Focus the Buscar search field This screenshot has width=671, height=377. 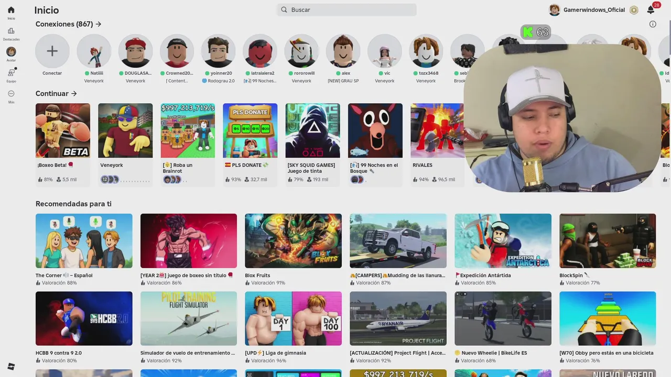pyautogui.click(x=347, y=9)
